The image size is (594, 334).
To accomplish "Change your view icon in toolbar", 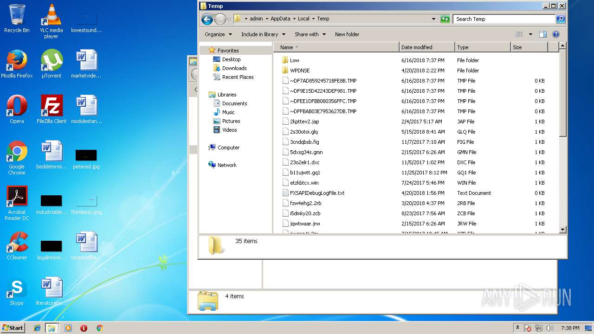I will 519,34.
